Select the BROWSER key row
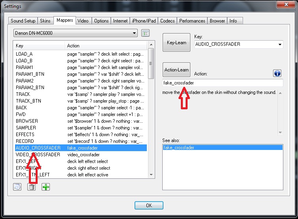The height and width of the screenshot is (219, 298). (x=81, y=121)
